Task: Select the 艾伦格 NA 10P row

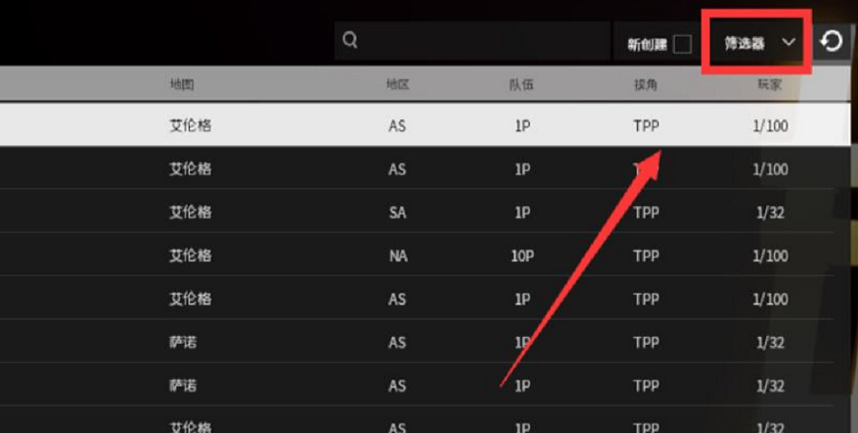Action: [417, 255]
